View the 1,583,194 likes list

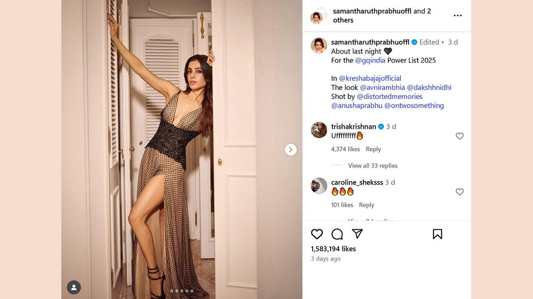click(x=333, y=249)
